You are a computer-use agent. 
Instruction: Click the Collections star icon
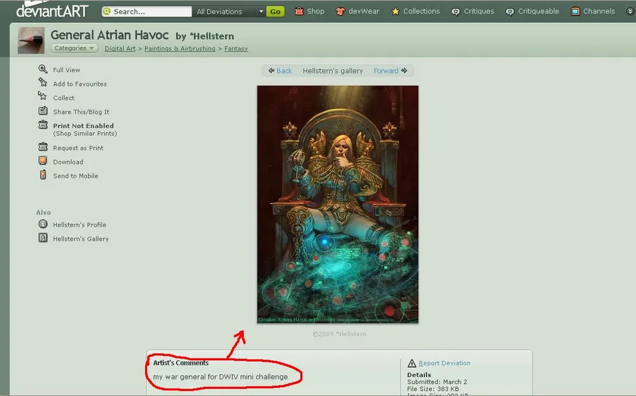[396, 11]
